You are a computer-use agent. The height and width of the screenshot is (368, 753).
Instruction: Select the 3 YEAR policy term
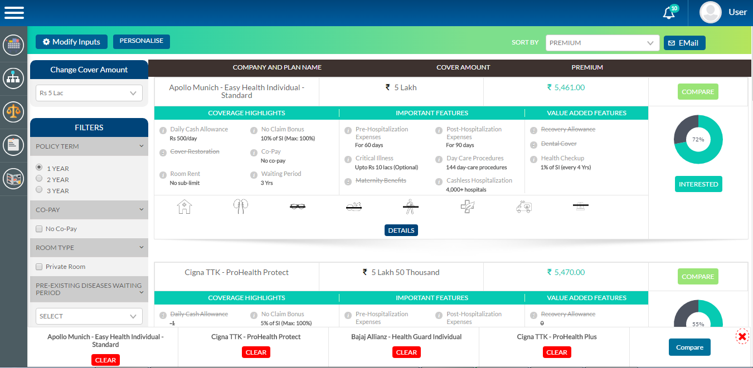[39, 190]
